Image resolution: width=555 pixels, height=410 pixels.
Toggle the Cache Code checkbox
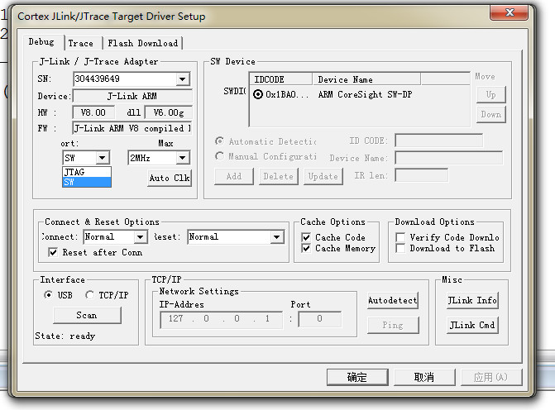click(306, 237)
